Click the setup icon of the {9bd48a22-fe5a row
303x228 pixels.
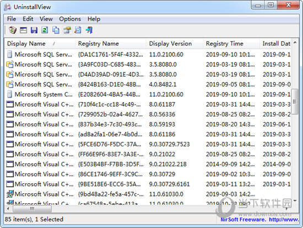point(10,194)
